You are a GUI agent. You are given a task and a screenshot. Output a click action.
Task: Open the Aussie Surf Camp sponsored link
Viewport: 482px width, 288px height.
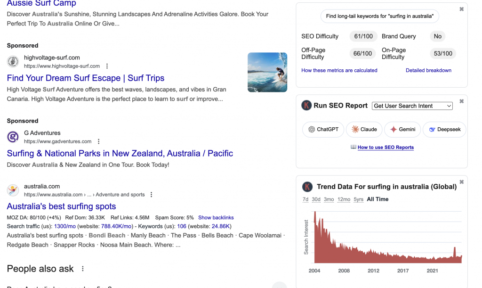tap(41, 3)
